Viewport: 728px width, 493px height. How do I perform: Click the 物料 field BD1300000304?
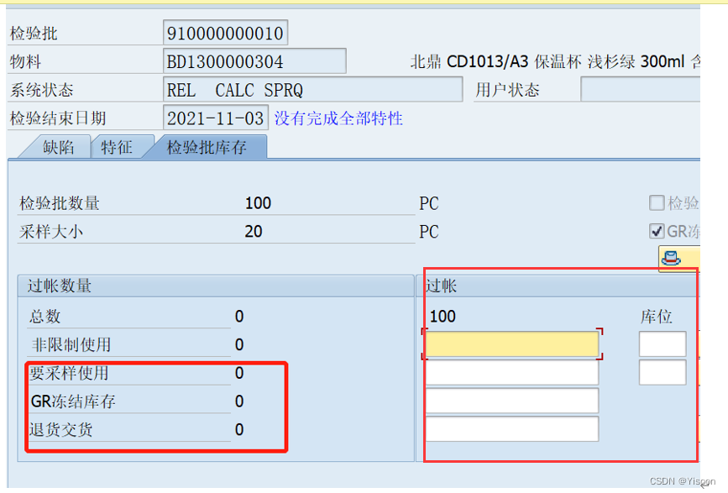[x=254, y=61]
